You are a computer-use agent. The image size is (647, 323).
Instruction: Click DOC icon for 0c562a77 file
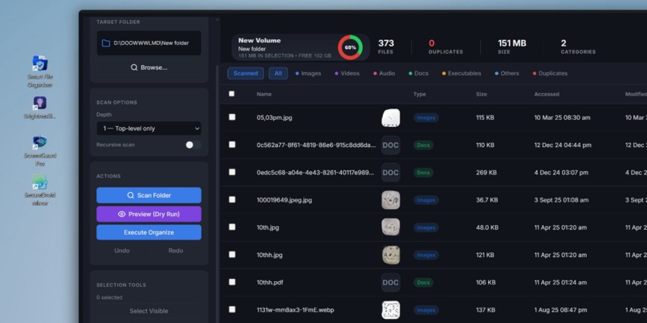click(390, 145)
